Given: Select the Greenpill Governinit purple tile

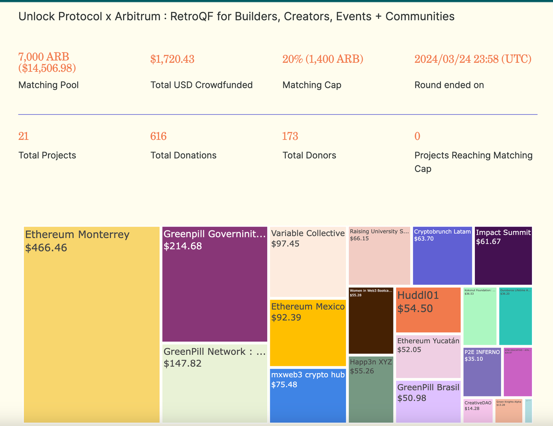Looking at the screenshot, I should pos(215,284).
